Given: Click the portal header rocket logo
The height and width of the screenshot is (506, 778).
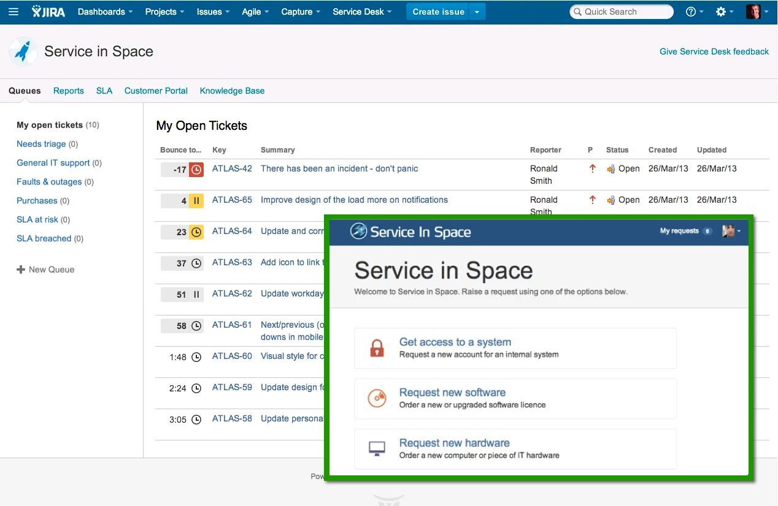Looking at the screenshot, I should pyautogui.click(x=358, y=232).
